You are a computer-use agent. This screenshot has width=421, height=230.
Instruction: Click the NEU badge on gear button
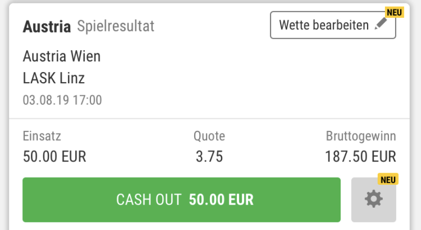coord(388,179)
